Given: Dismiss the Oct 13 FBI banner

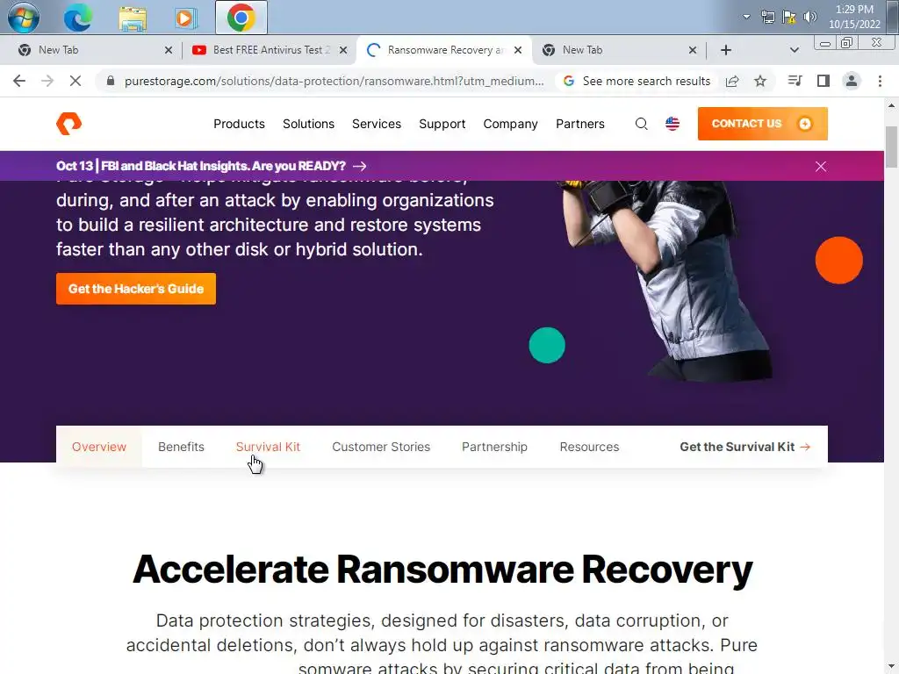Looking at the screenshot, I should click(x=821, y=166).
